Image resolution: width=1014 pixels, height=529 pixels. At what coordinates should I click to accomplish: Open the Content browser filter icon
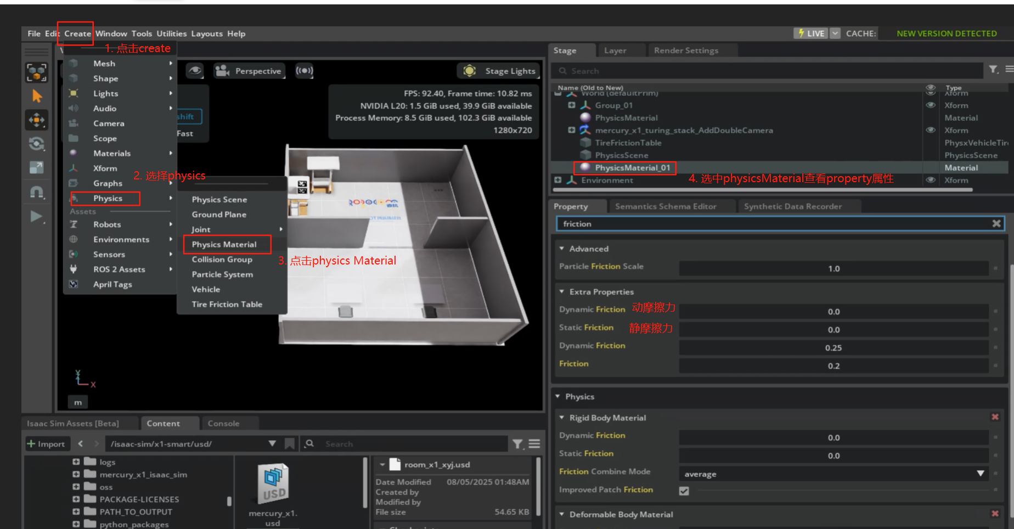(x=517, y=443)
